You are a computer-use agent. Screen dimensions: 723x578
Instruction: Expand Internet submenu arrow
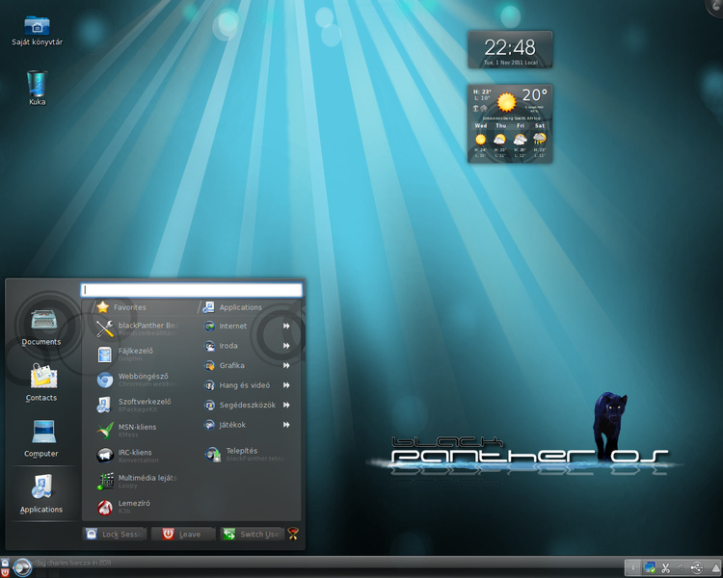pos(286,326)
